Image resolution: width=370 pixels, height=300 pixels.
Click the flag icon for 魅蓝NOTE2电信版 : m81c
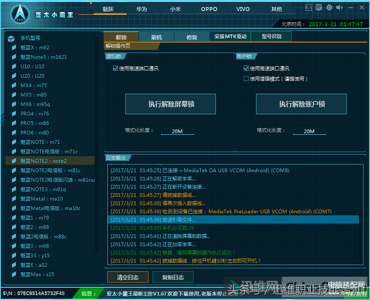coord(14,170)
